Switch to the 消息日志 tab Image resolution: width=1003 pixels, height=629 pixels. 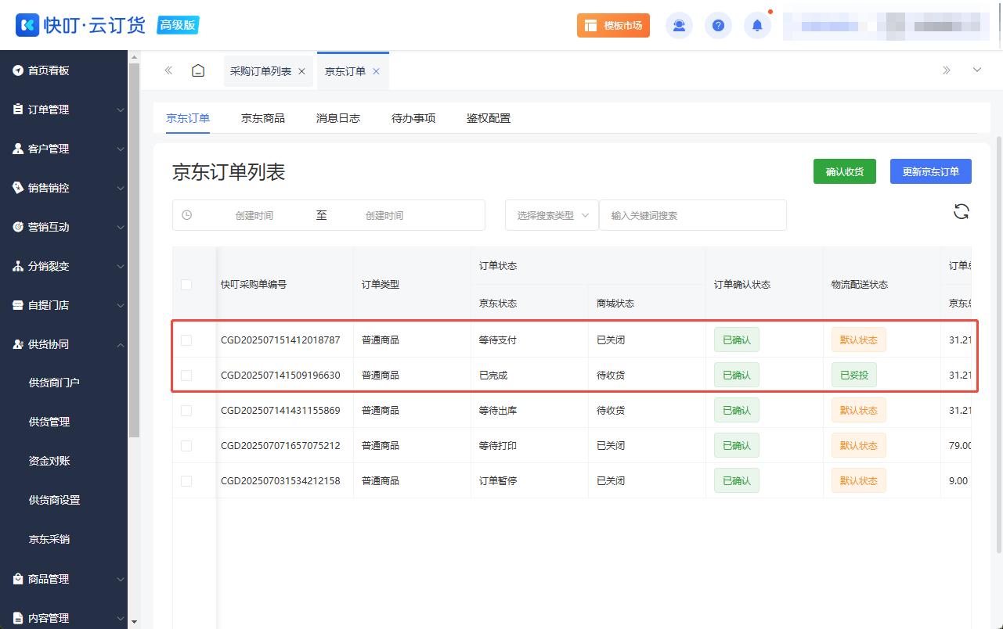tap(338, 118)
